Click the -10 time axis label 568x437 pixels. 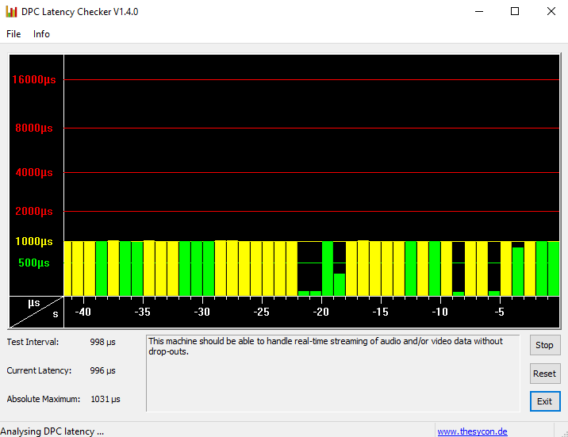439,312
